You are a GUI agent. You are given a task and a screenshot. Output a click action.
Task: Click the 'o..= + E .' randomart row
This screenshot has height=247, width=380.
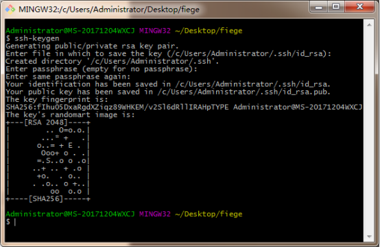59,146
